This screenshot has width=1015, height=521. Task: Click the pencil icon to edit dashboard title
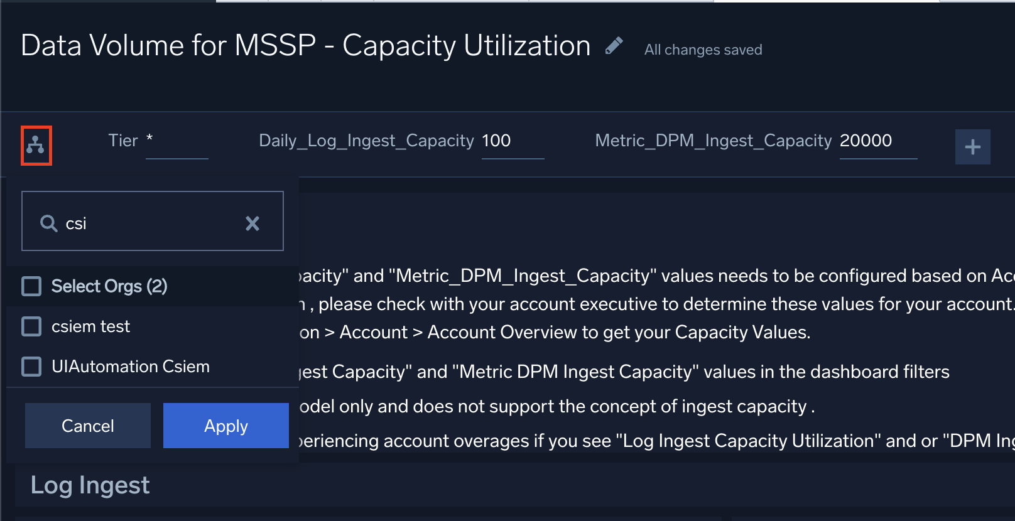614,46
